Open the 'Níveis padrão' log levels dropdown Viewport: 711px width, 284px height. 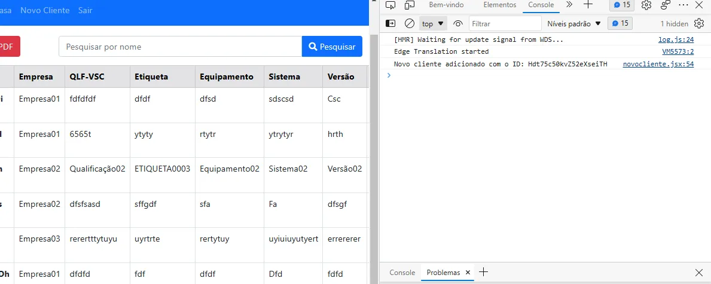(573, 23)
